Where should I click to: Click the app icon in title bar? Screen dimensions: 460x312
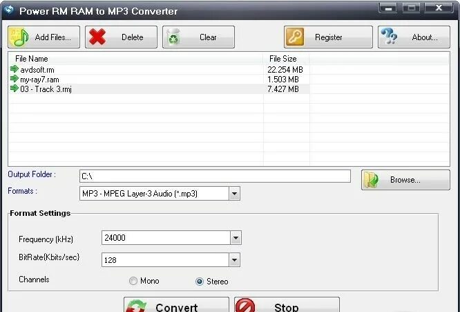point(10,10)
